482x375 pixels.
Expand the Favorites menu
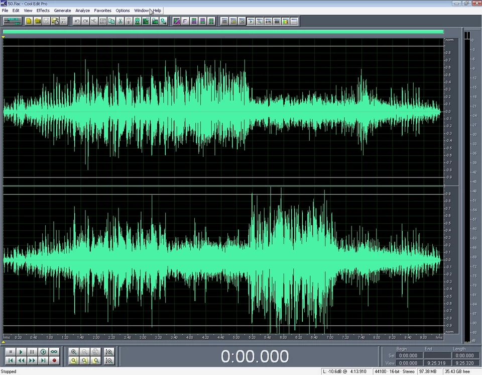(x=102, y=11)
